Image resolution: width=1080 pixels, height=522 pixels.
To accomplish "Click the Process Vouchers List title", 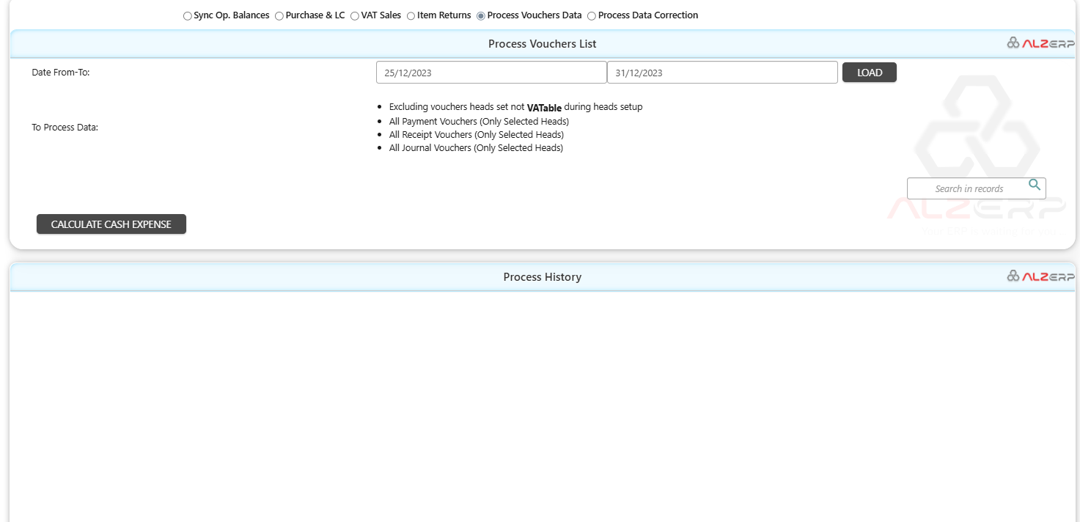I will point(542,43).
